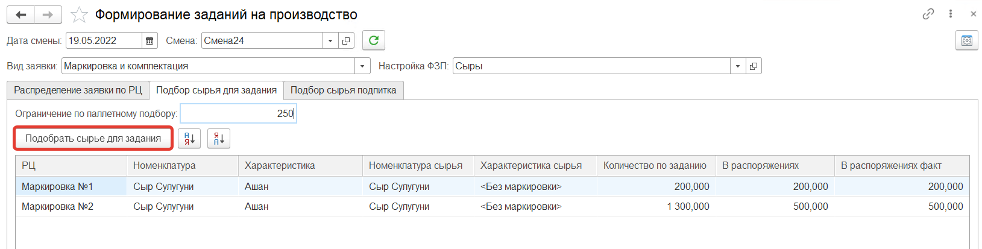Click the back navigation arrow
This screenshot has width=982, height=249.
(x=21, y=14)
